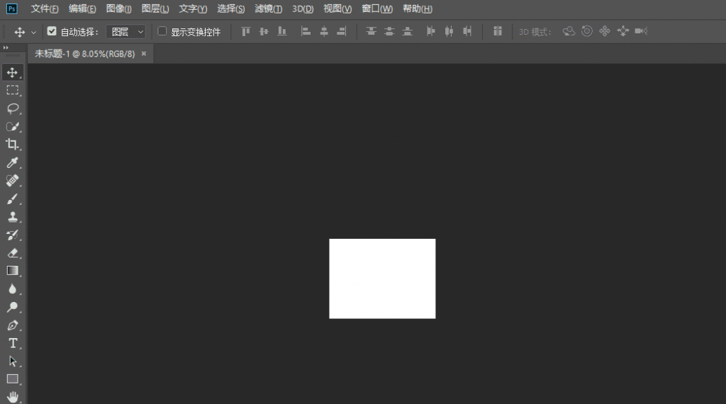Image resolution: width=726 pixels, height=404 pixels.
Task: Select the Clone Stamp tool
Action: pos(13,217)
